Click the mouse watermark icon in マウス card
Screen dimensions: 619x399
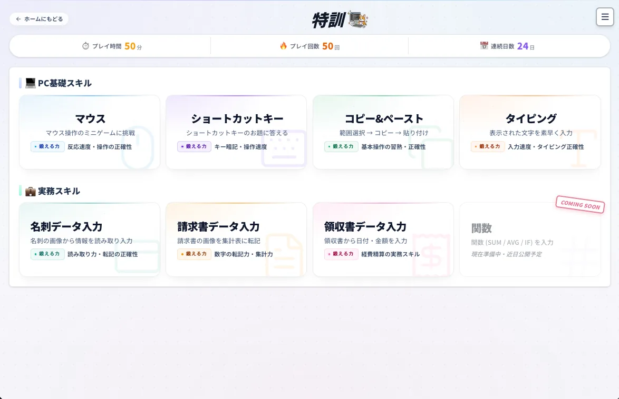138,147
